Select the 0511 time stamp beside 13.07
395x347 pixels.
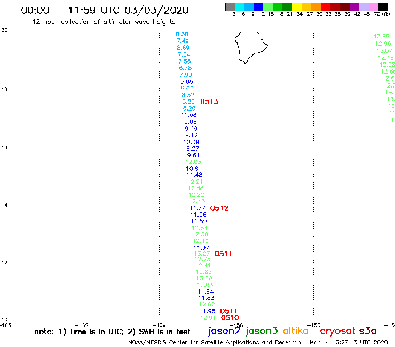[x=223, y=254]
